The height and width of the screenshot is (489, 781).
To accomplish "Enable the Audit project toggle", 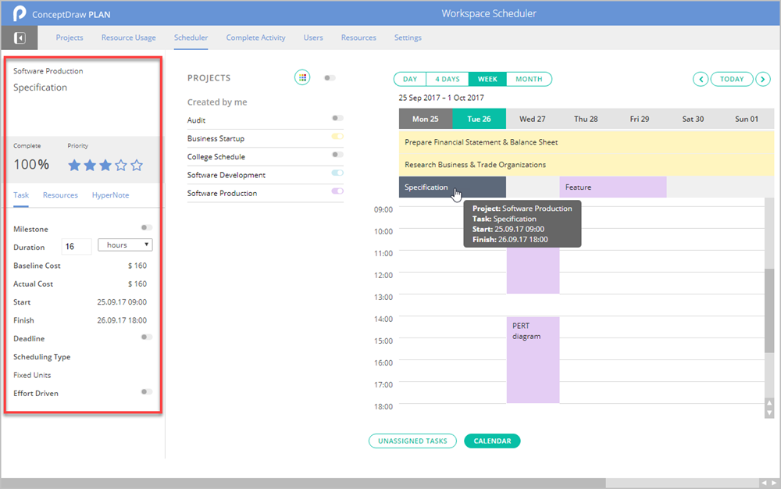I will [338, 118].
